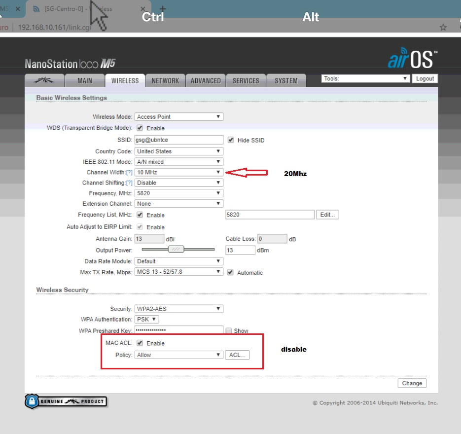
Task: Click the Edit... frequency list button
Action: coord(327,215)
